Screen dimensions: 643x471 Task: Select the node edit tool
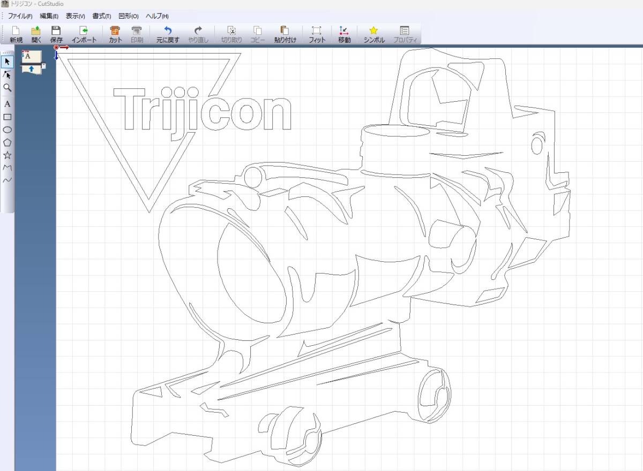tap(8, 74)
